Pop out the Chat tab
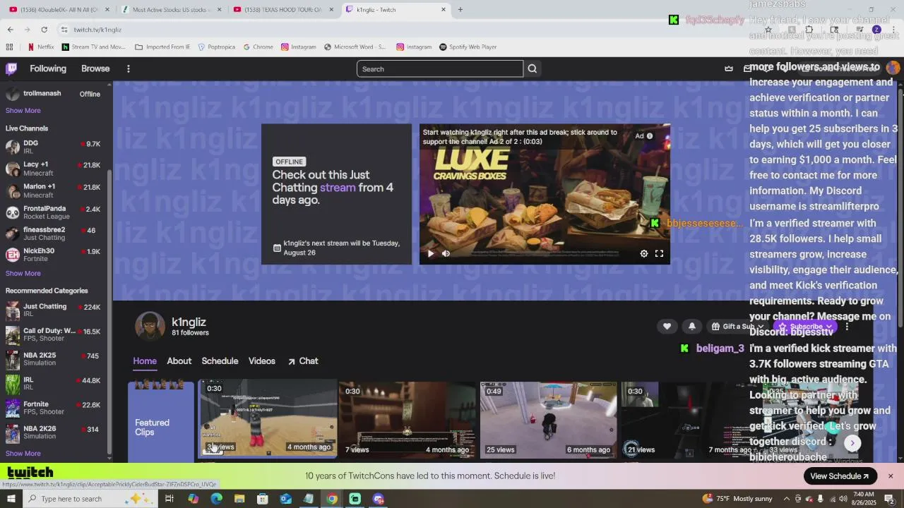Viewport: 904px width, 508px height. click(x=303, y=361)
